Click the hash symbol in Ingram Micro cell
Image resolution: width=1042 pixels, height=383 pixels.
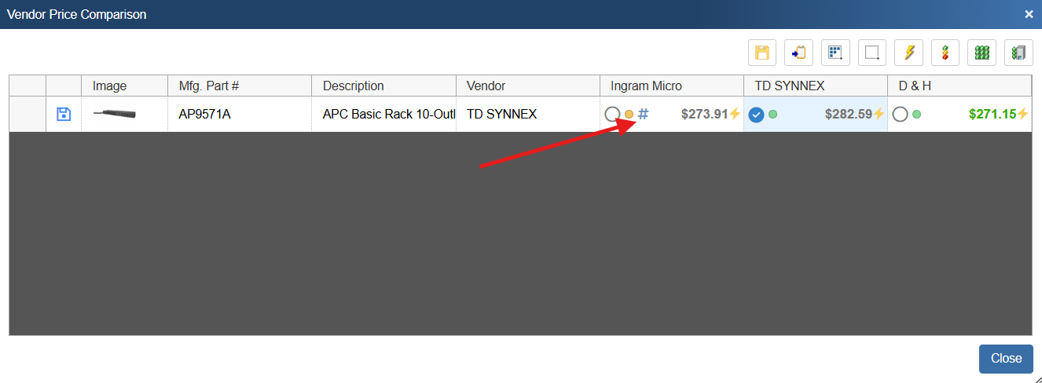click(x=643, y=115)
